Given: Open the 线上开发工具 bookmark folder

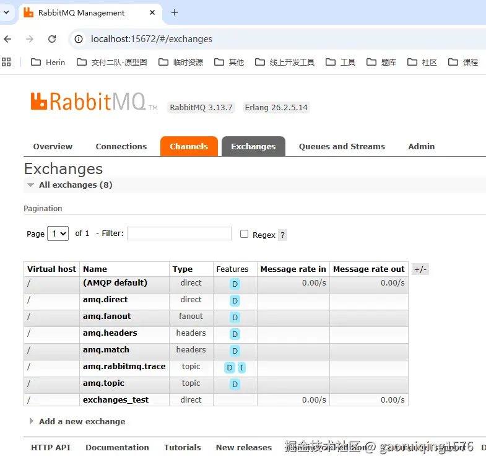Looking at the screenshot, I should (285, 63).
